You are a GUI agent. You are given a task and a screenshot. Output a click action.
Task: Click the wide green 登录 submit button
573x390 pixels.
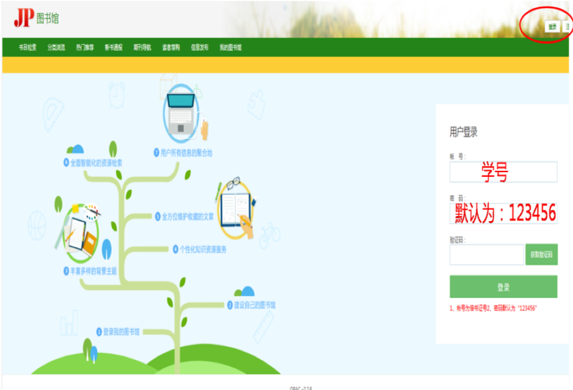click(503, 287)
